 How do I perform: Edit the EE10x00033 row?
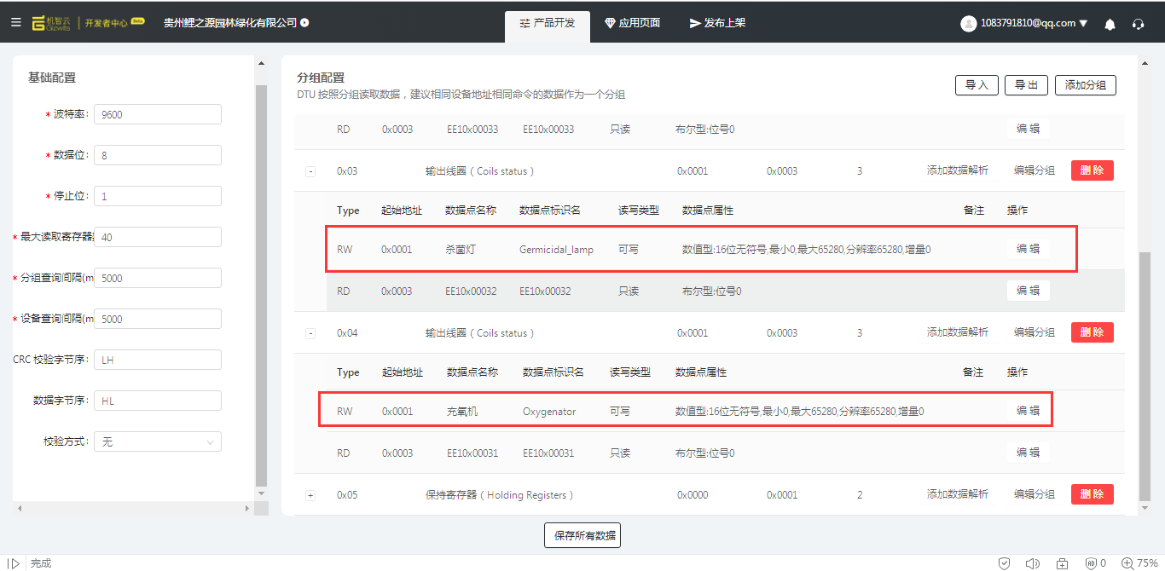pos(1028,130)
